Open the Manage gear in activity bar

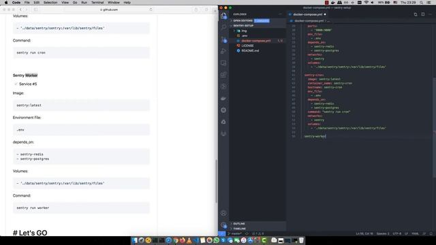pyautogui.click(x=223, y=225)
